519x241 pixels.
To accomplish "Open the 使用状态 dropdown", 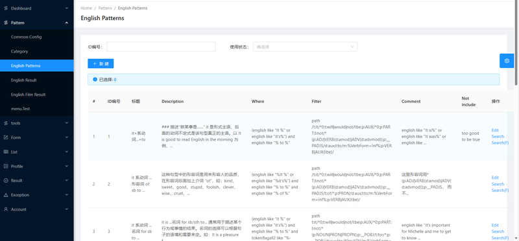I will tap(305, 47).
